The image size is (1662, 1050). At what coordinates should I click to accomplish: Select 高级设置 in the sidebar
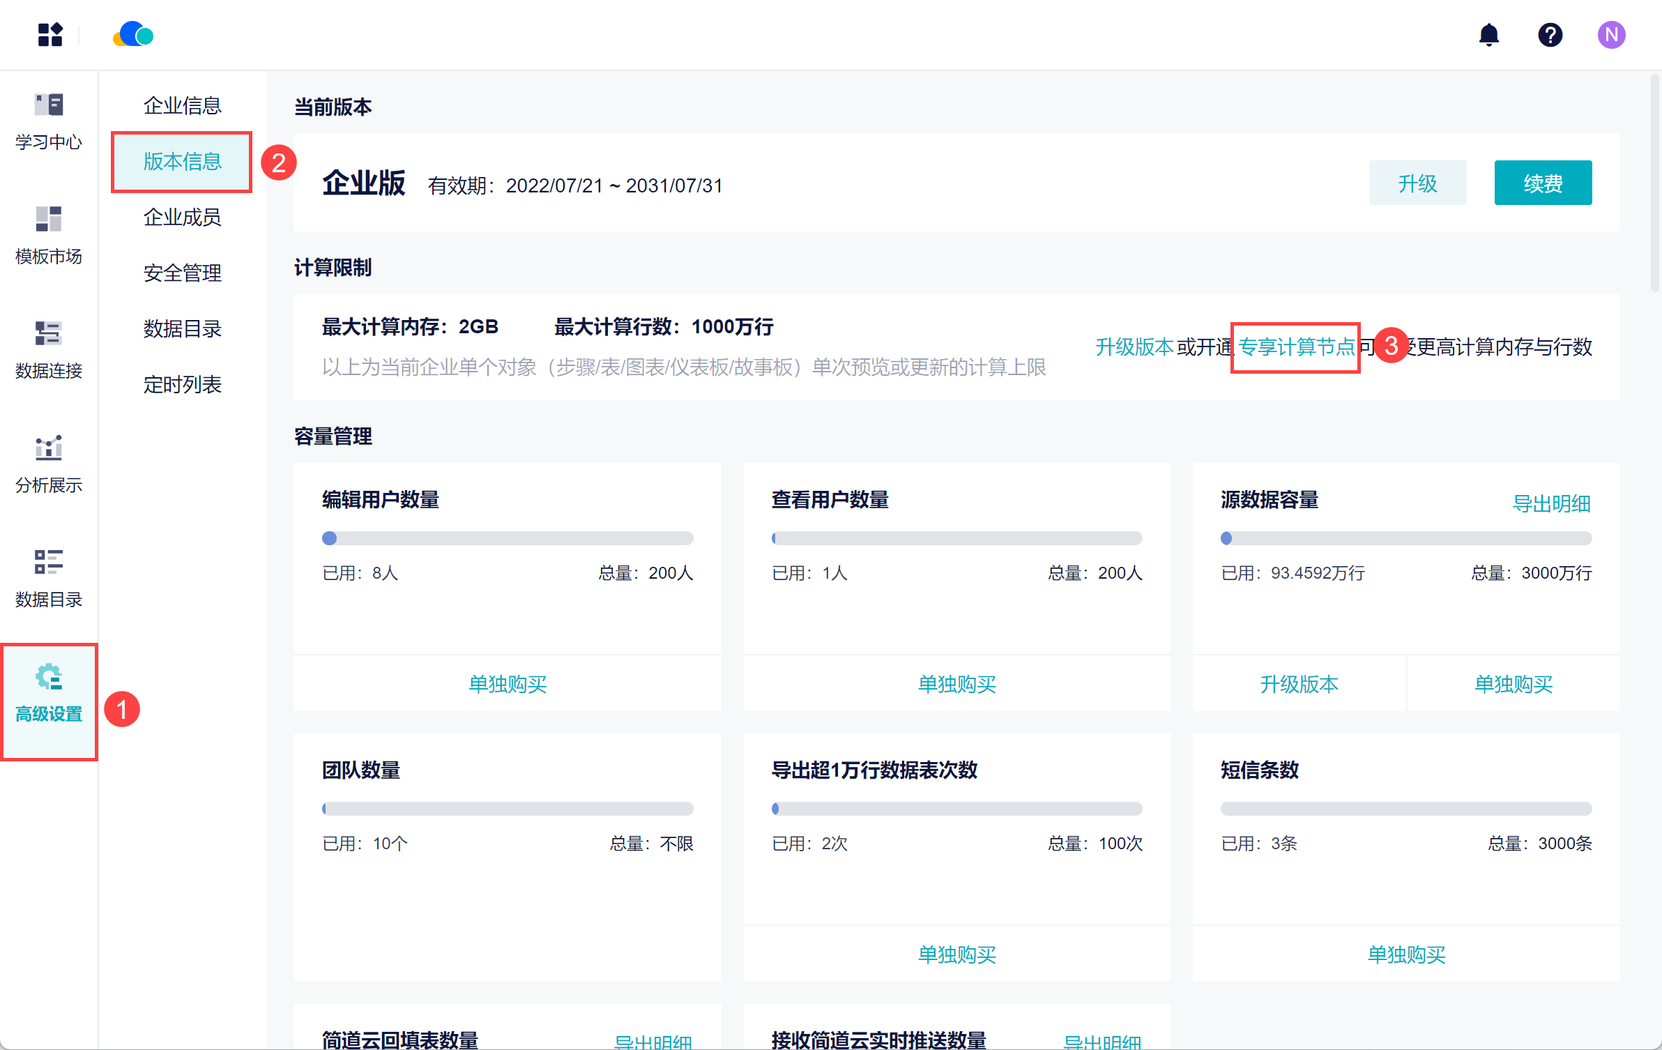point(49,694)
